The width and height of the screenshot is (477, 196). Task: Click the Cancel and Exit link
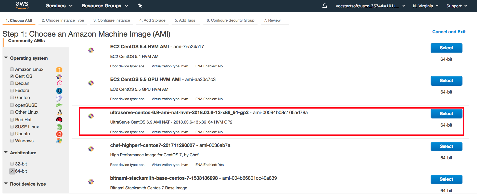pyautogui.click(x=449, y=32)
